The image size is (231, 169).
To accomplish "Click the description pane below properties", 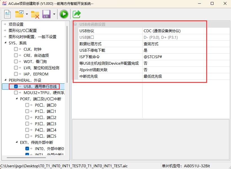I will tap(151, 139).
